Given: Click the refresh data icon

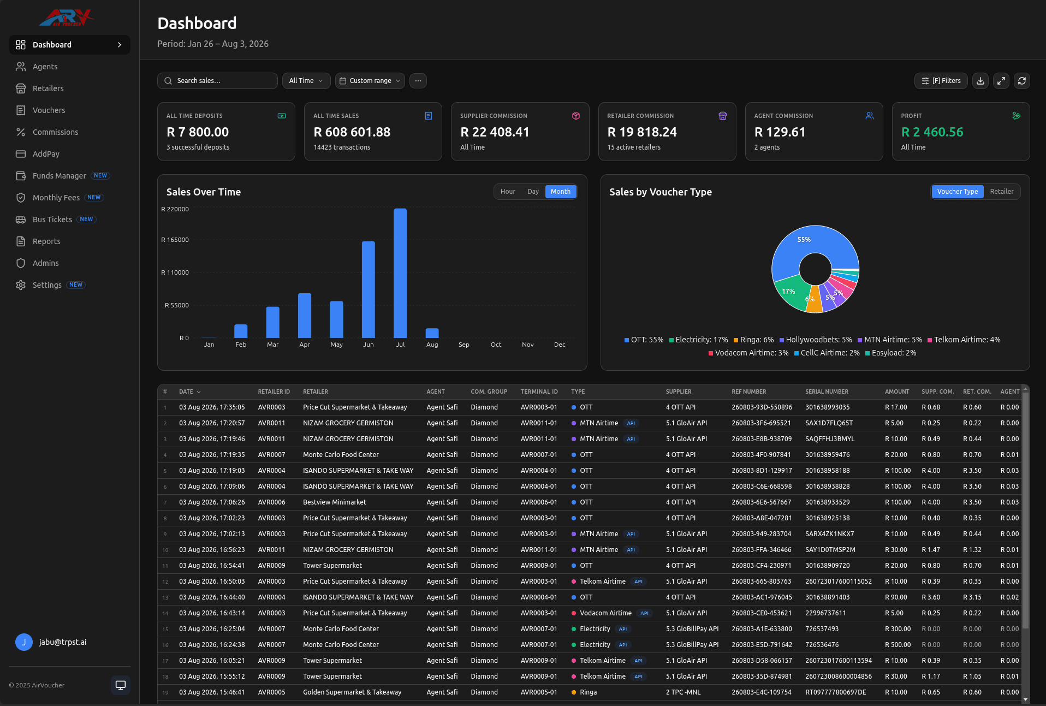Looking at the screenshot, I should click(1022, 81).
